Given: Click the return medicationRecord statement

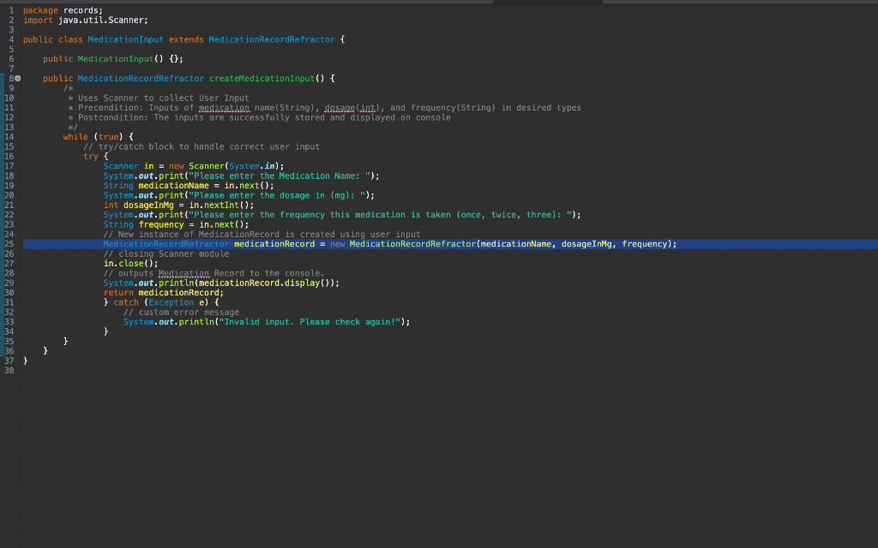Looking at the screenshot, I should 163,292.
